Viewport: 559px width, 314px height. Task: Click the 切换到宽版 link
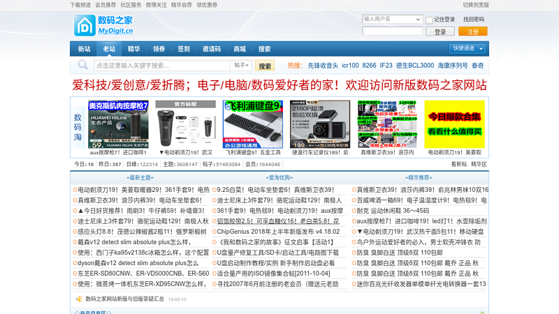[x=476, y=5]
